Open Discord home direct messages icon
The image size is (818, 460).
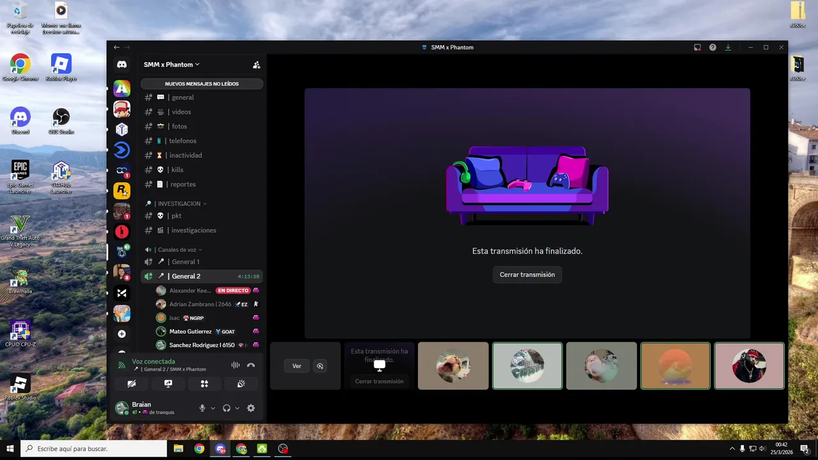121,65
